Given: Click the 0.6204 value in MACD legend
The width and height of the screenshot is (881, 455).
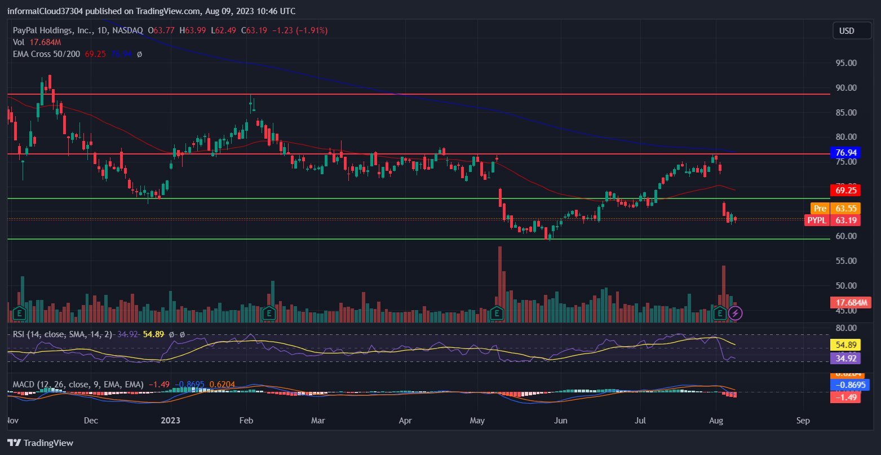Looking at the screenshot, I should (x=222, y=385).
